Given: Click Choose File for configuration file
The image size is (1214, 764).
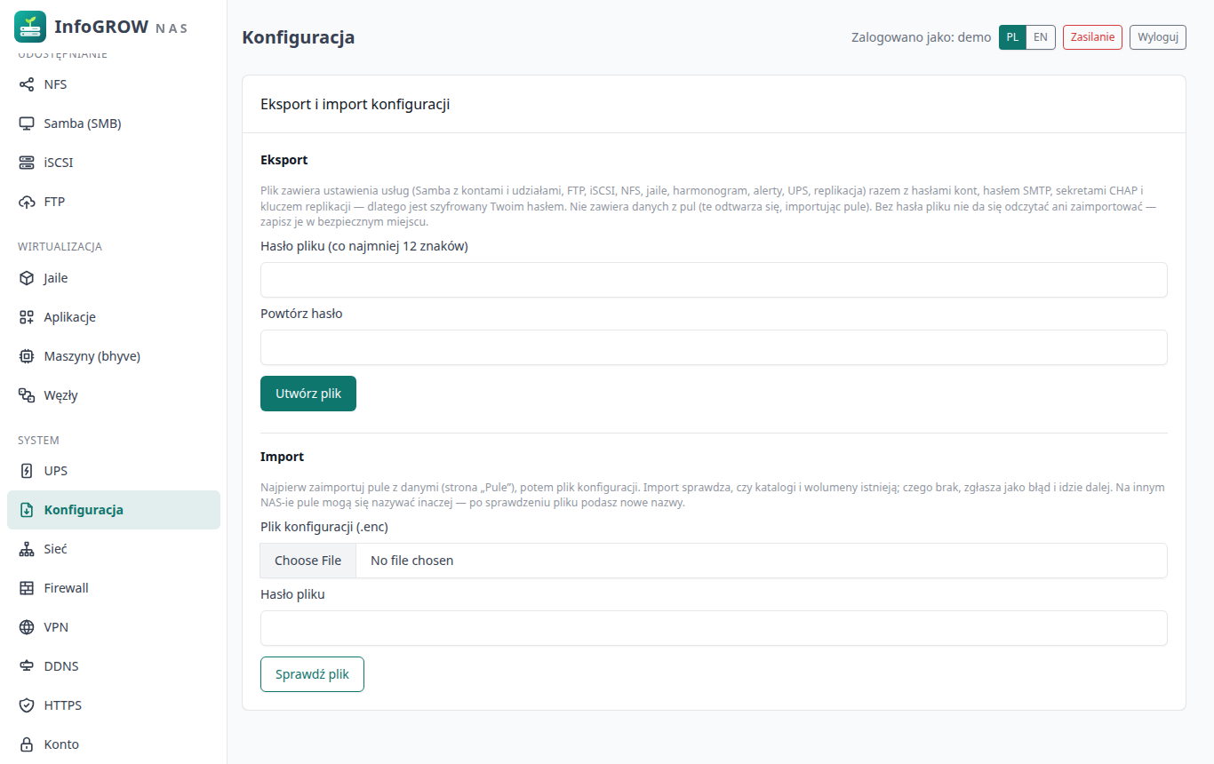Looking at the screenshot, I should pyautogui.click(x=308, y=561).
